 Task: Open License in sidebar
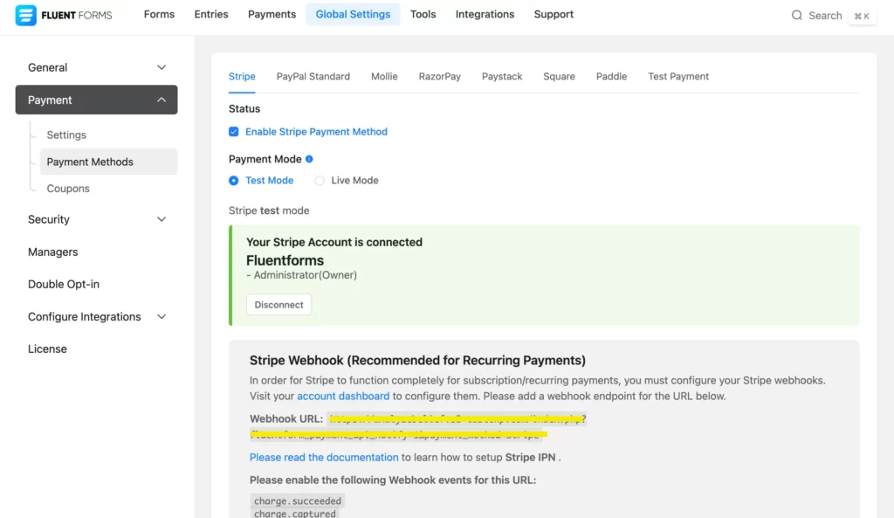pos(47,349)
